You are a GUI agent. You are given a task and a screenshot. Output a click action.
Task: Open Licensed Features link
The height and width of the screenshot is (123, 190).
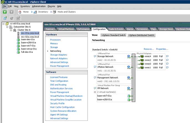(x=59, y=77)
